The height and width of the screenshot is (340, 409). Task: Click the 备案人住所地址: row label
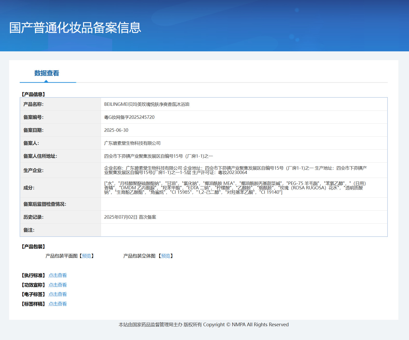tap(40, 156)
